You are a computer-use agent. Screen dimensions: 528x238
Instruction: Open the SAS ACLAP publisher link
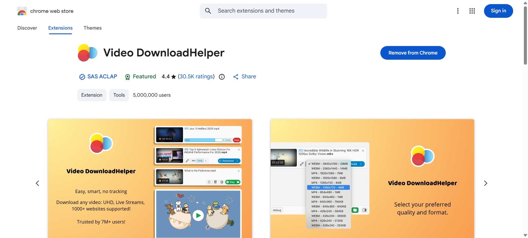tap(102, 76)
